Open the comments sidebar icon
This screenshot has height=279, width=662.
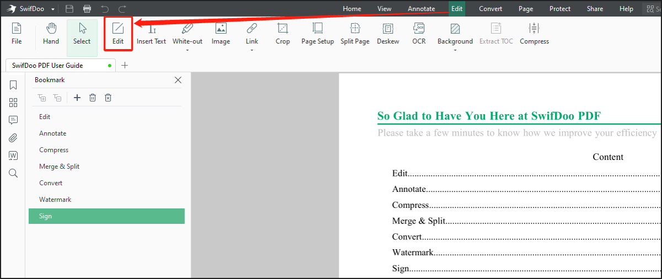[x=13, y=120]
